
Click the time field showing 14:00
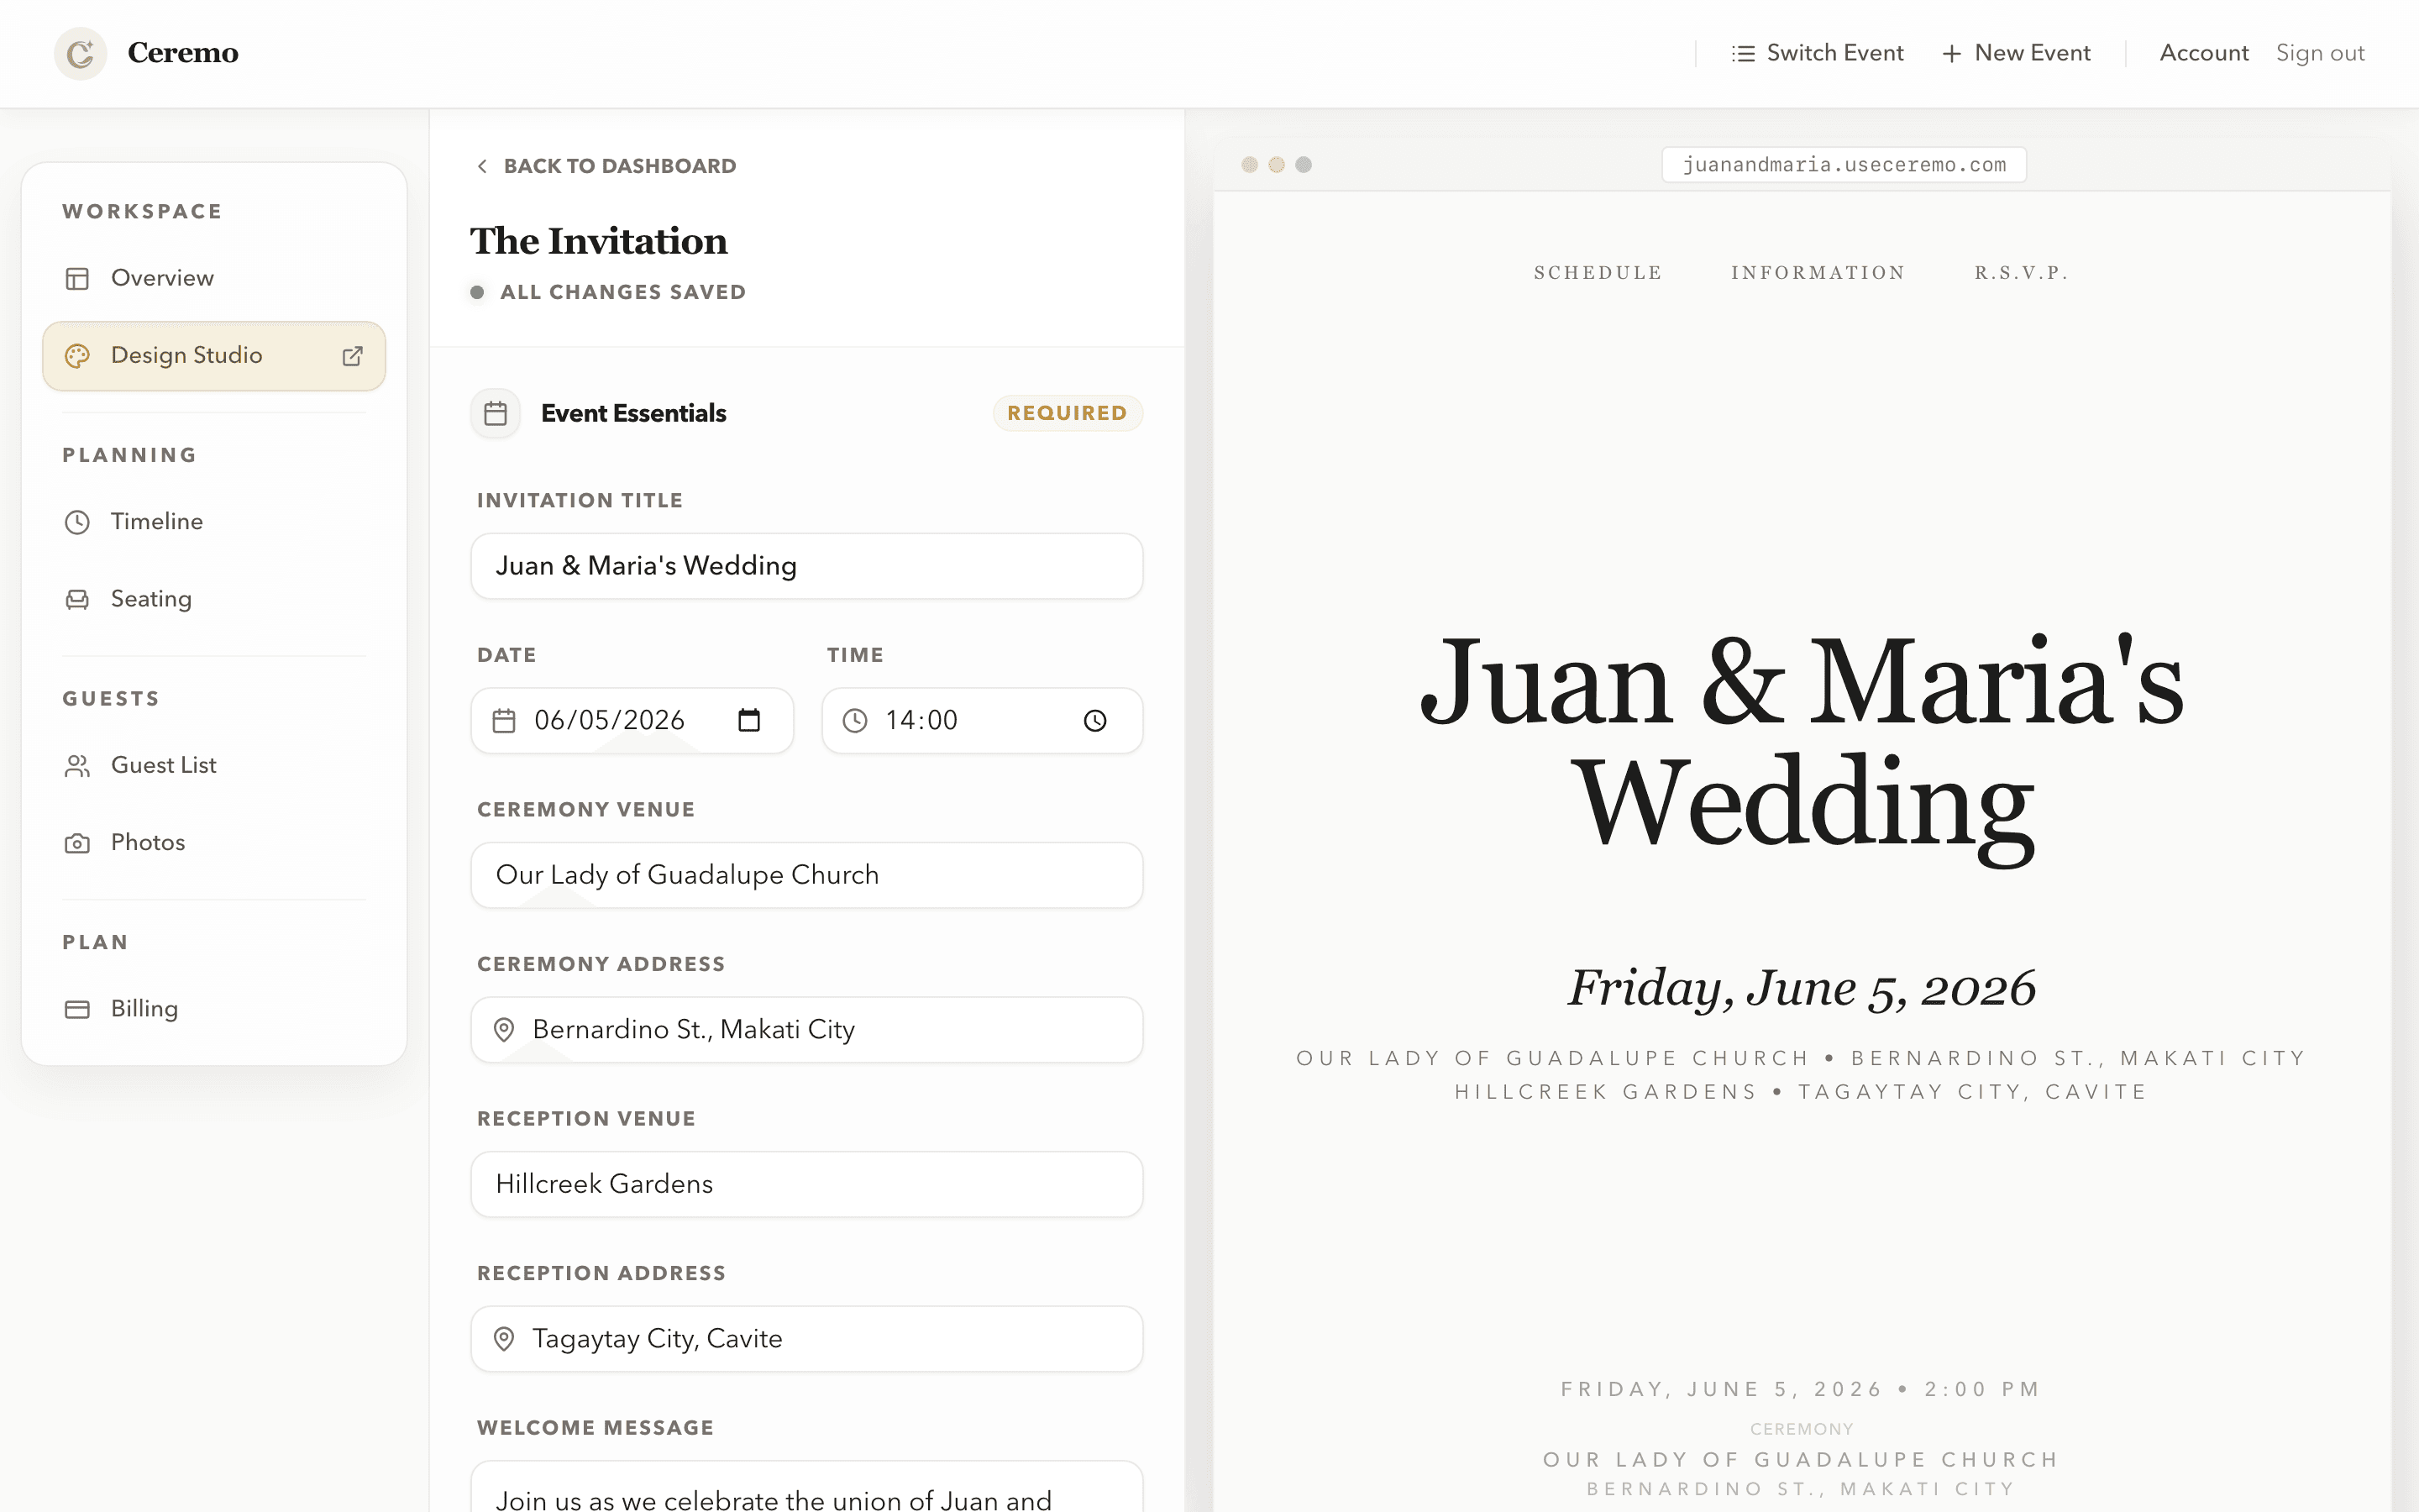[982, 720]
